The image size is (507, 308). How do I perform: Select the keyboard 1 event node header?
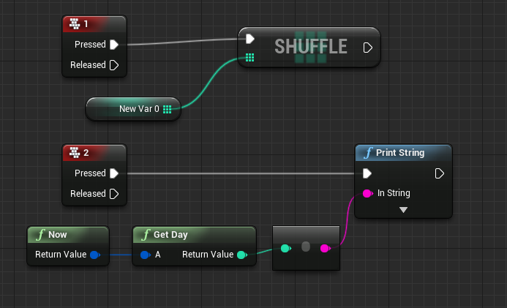click(x=94, y=24)
